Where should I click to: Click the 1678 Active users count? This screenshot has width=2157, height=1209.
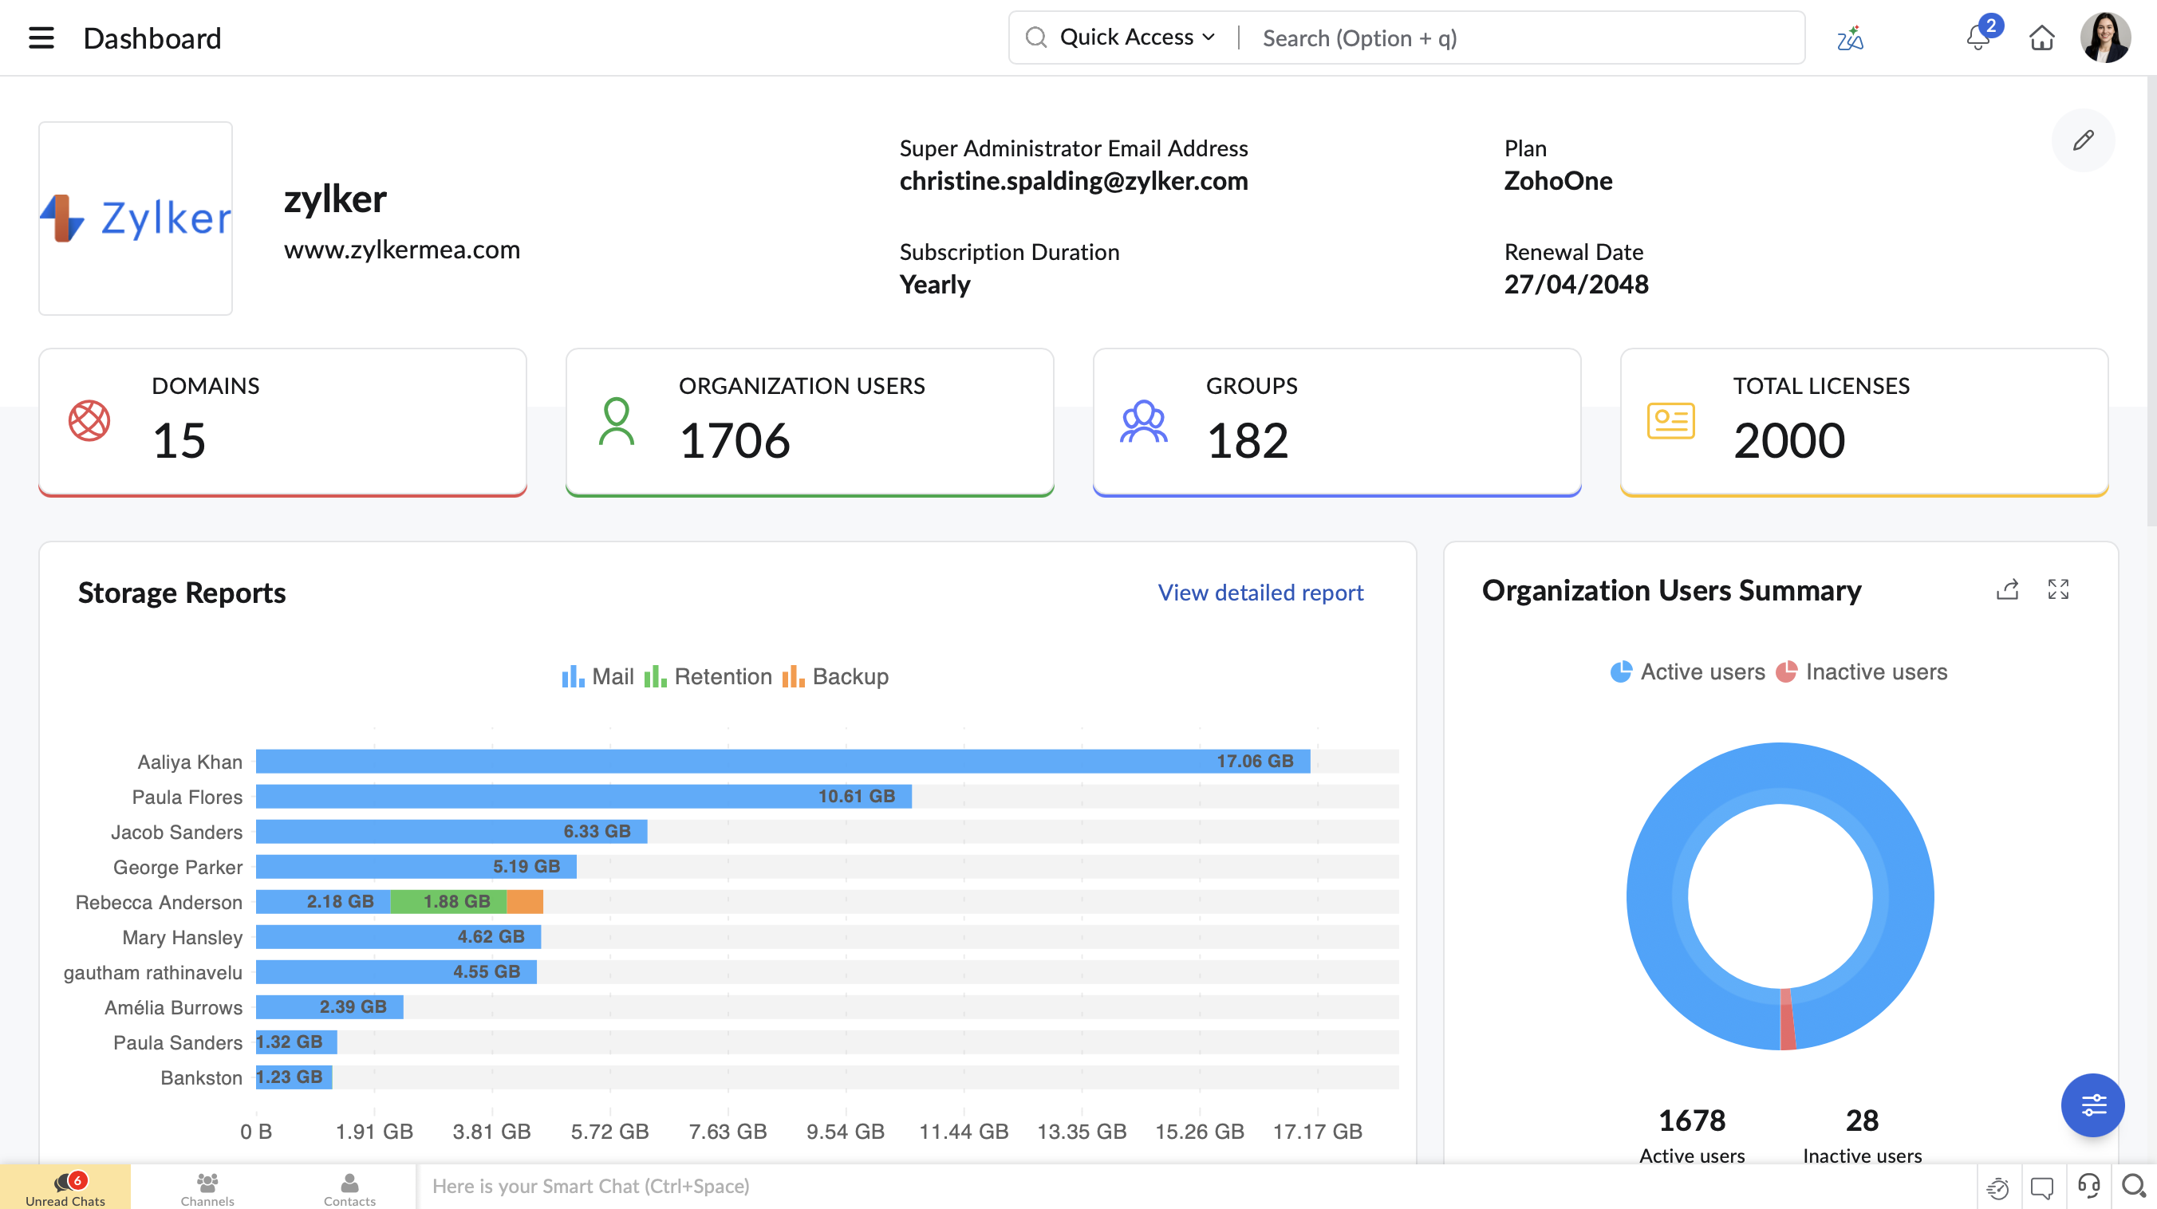coord(1692,1120)
